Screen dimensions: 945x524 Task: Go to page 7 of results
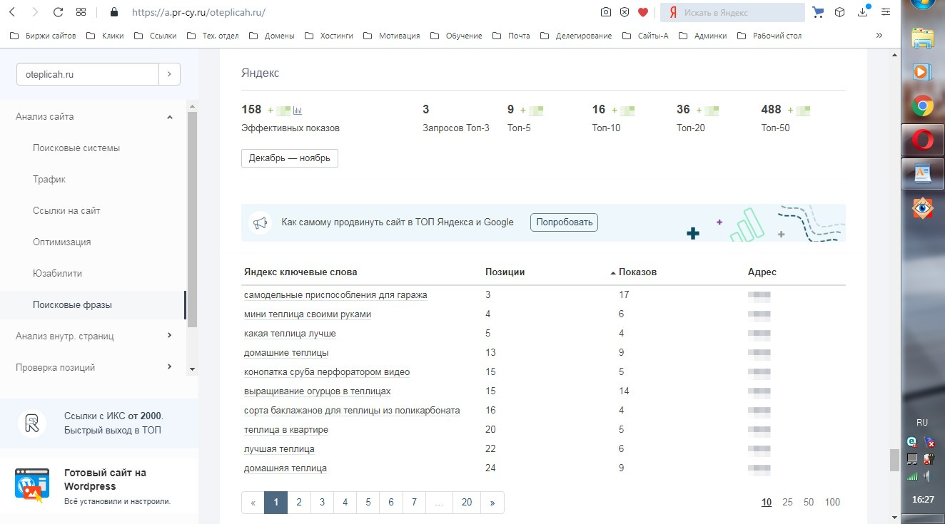point(414,503)
